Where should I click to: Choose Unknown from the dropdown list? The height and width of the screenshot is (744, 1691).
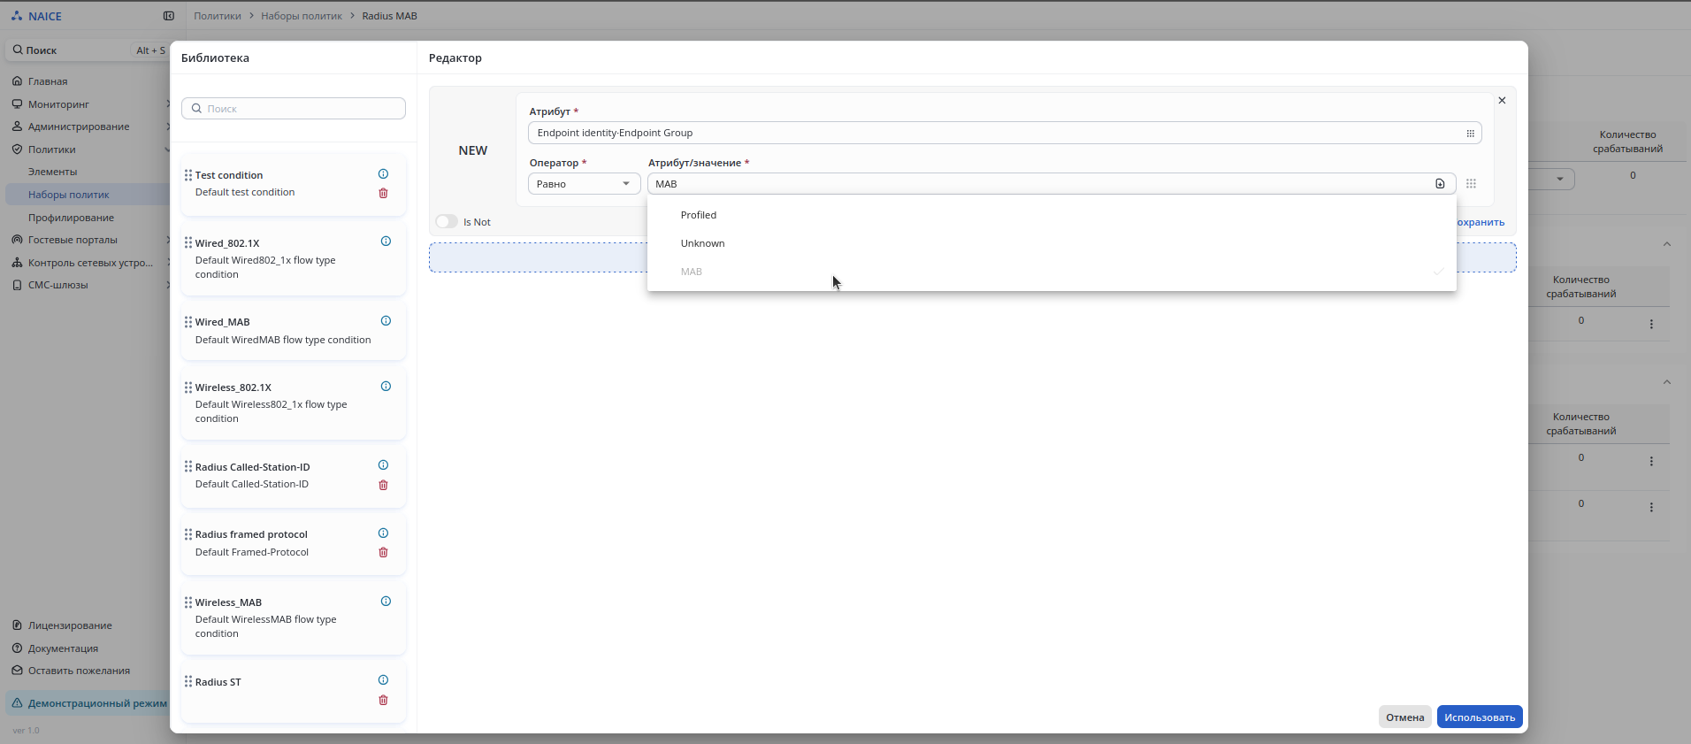coord(1052,243)
